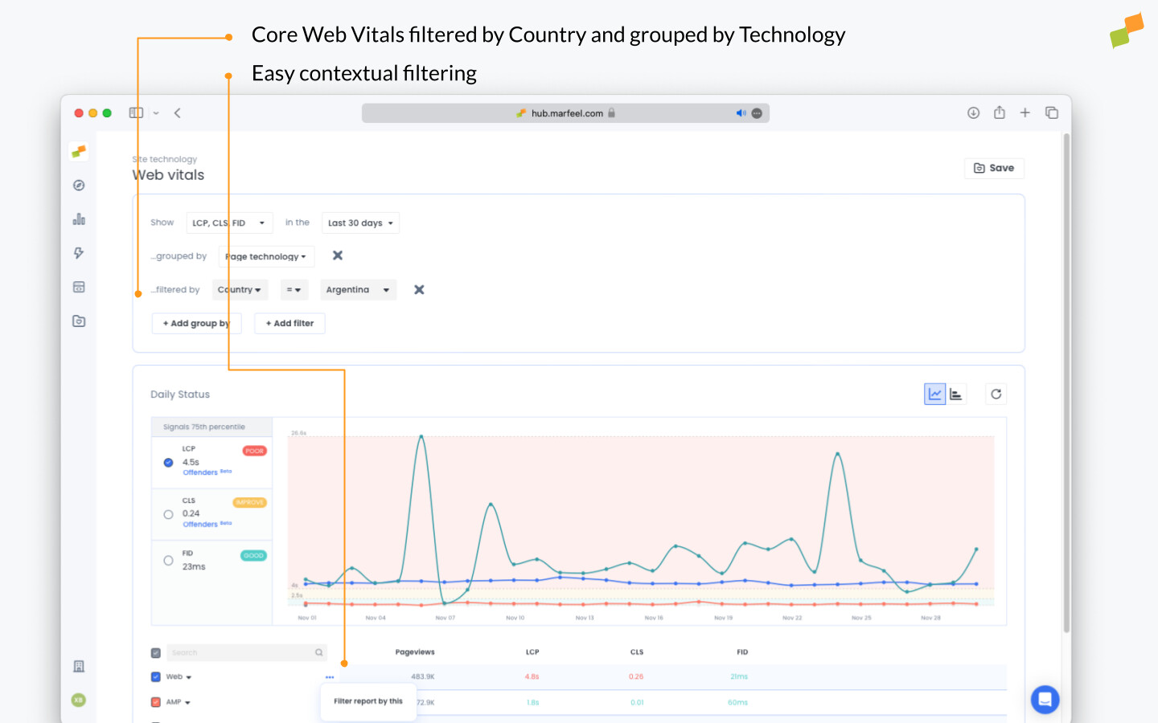Open the Last 30 days dropdown
The image size is (1158, 723).
pyautogui.click(x=359, y=223)
